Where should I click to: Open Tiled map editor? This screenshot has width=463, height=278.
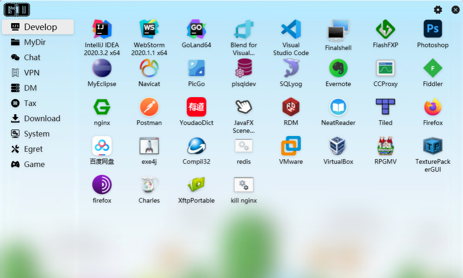click(x=385, y=107)
